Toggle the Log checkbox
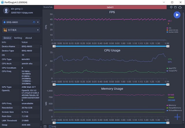185x128 pixels. coord(50,126)
